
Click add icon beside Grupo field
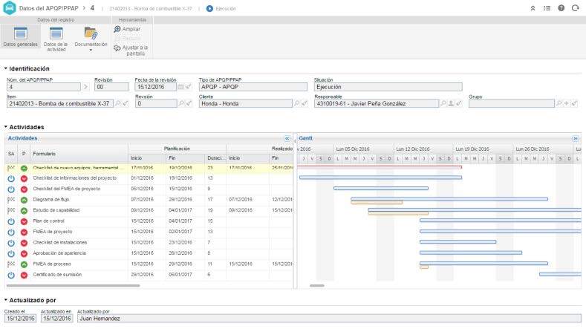(567, 104)
